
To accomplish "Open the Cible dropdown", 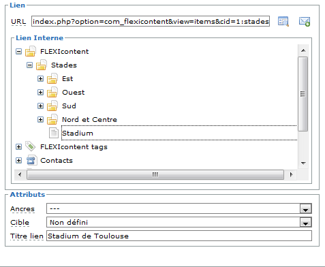I will [x=305, y=223].
